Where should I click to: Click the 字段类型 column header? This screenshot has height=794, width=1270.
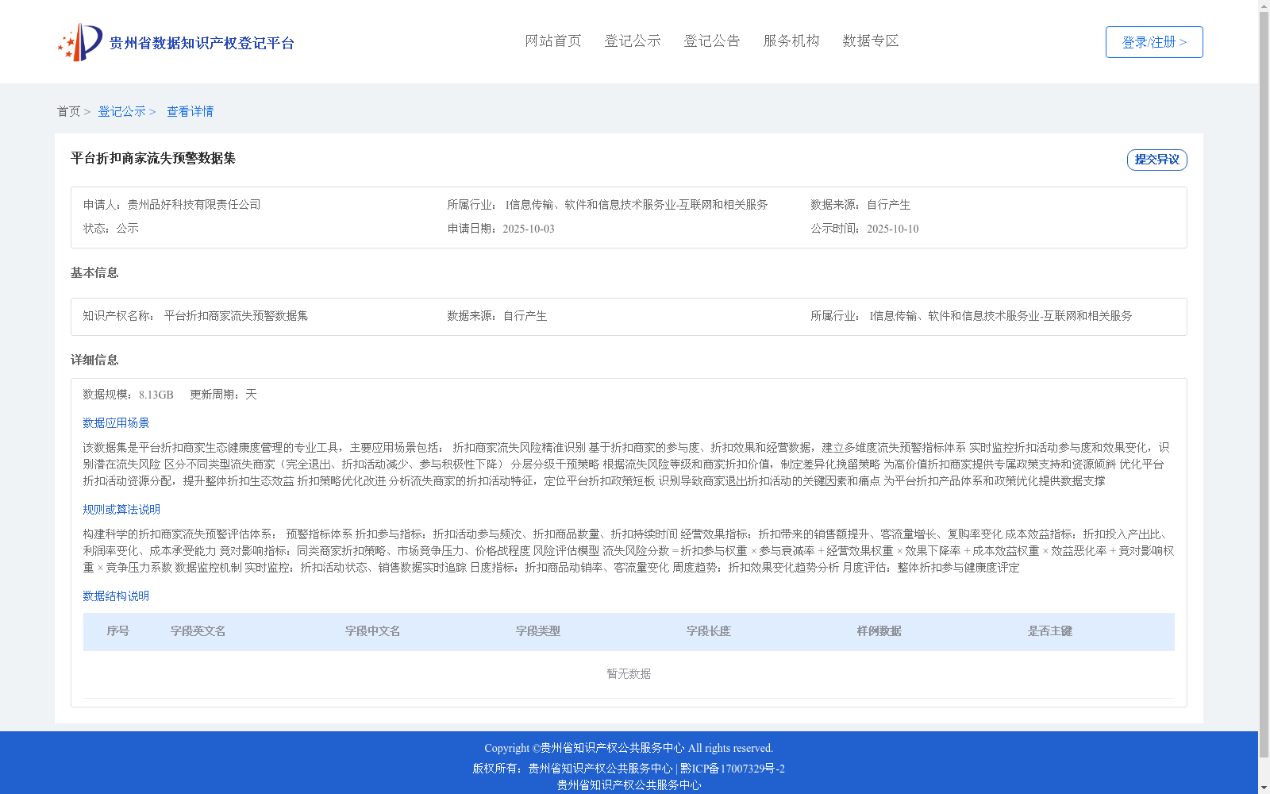click(x=538, y=631)
